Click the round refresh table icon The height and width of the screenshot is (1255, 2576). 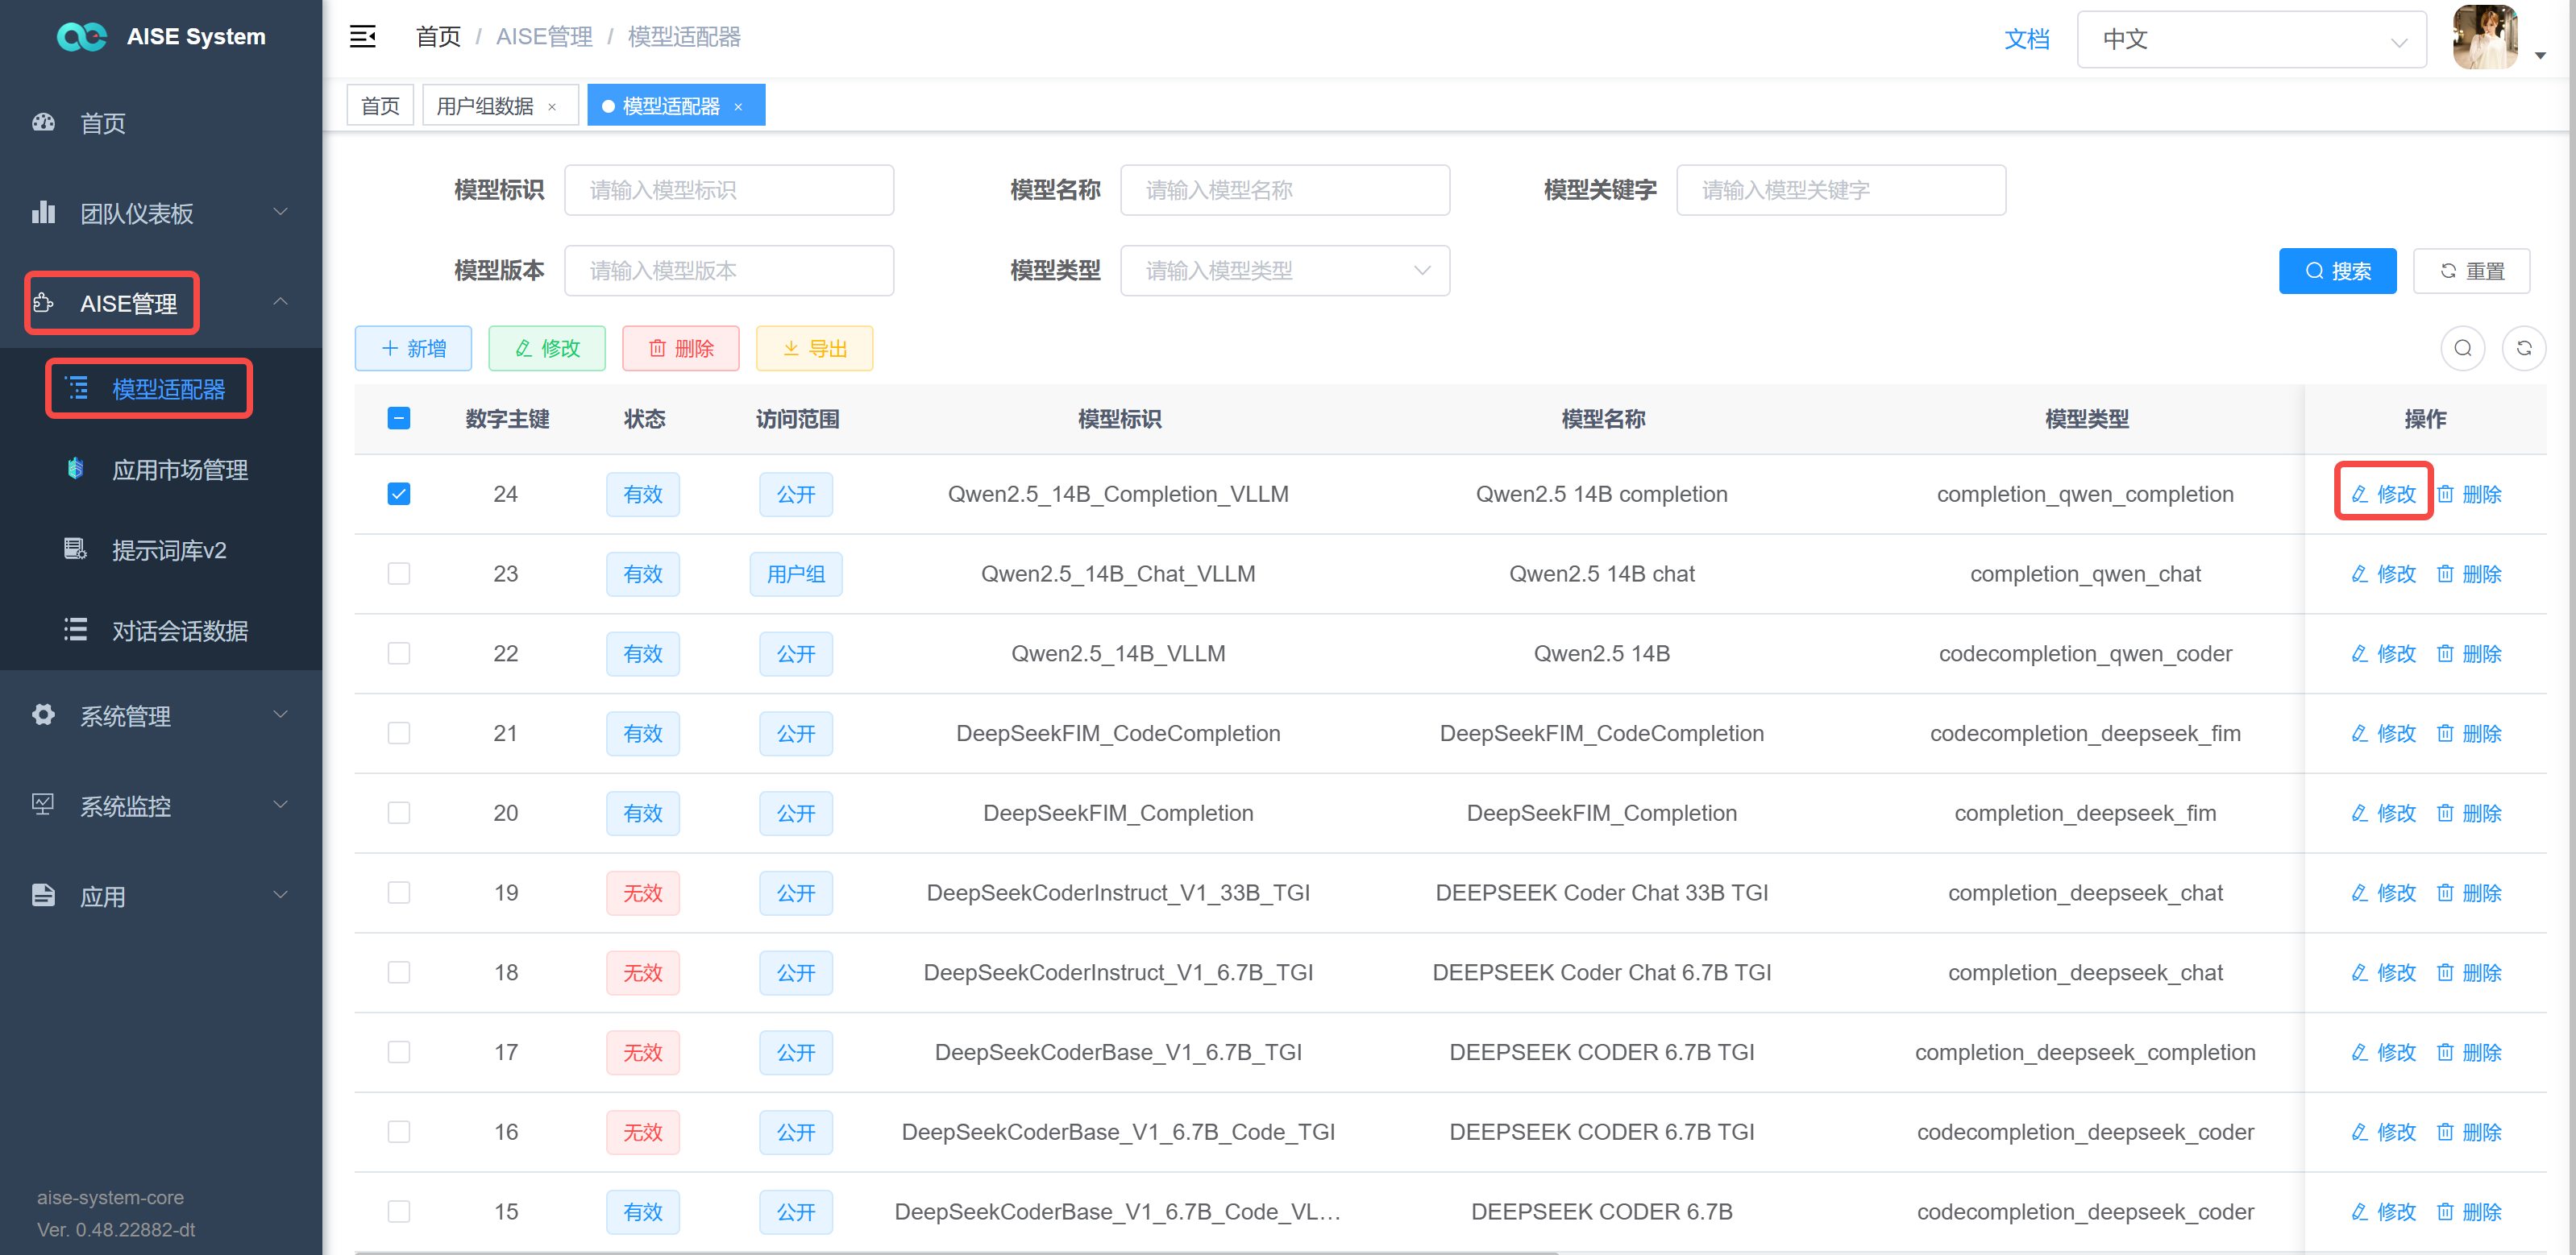click(2524, 348)
